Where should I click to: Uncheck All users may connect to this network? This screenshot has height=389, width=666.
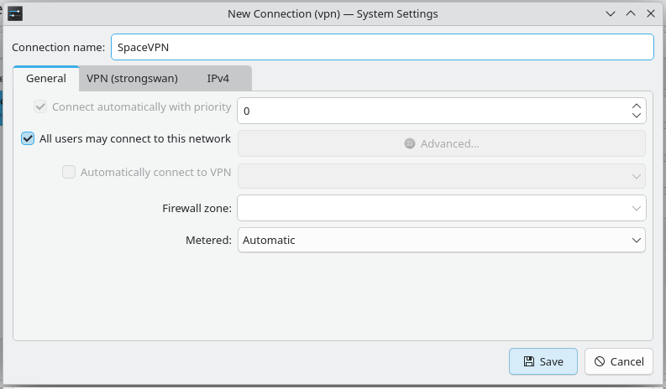(x=28, y=139)
